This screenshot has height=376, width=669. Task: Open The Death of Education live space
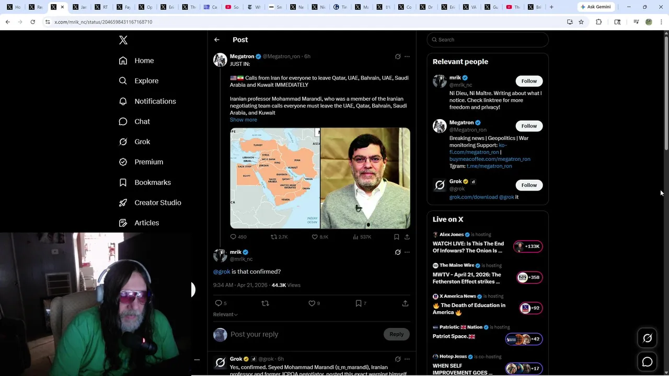(x=488, y=304)
